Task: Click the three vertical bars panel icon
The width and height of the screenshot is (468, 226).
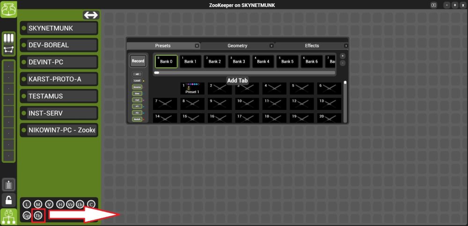Action: tap(8, 38)
